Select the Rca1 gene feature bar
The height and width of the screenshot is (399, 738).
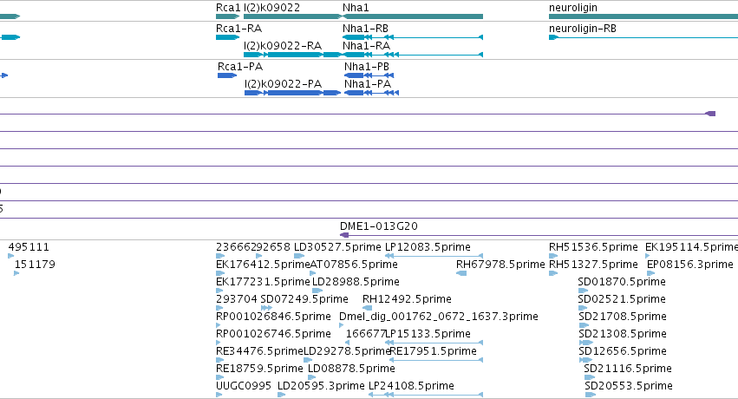[228, 16]
